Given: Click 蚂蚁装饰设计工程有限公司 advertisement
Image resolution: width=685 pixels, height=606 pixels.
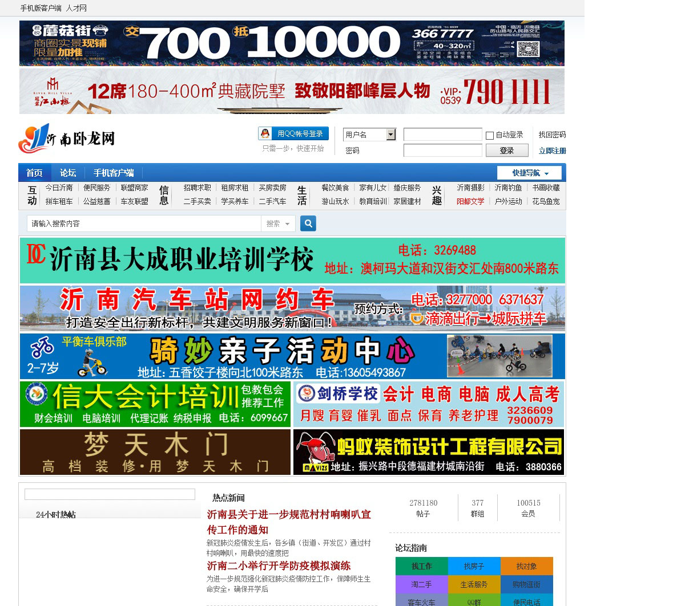Looking at the screenshot, I should point(429,452).
